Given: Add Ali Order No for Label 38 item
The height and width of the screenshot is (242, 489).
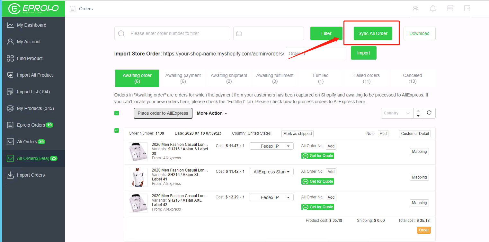Looking at the screenshot, I should coord(331,146).
